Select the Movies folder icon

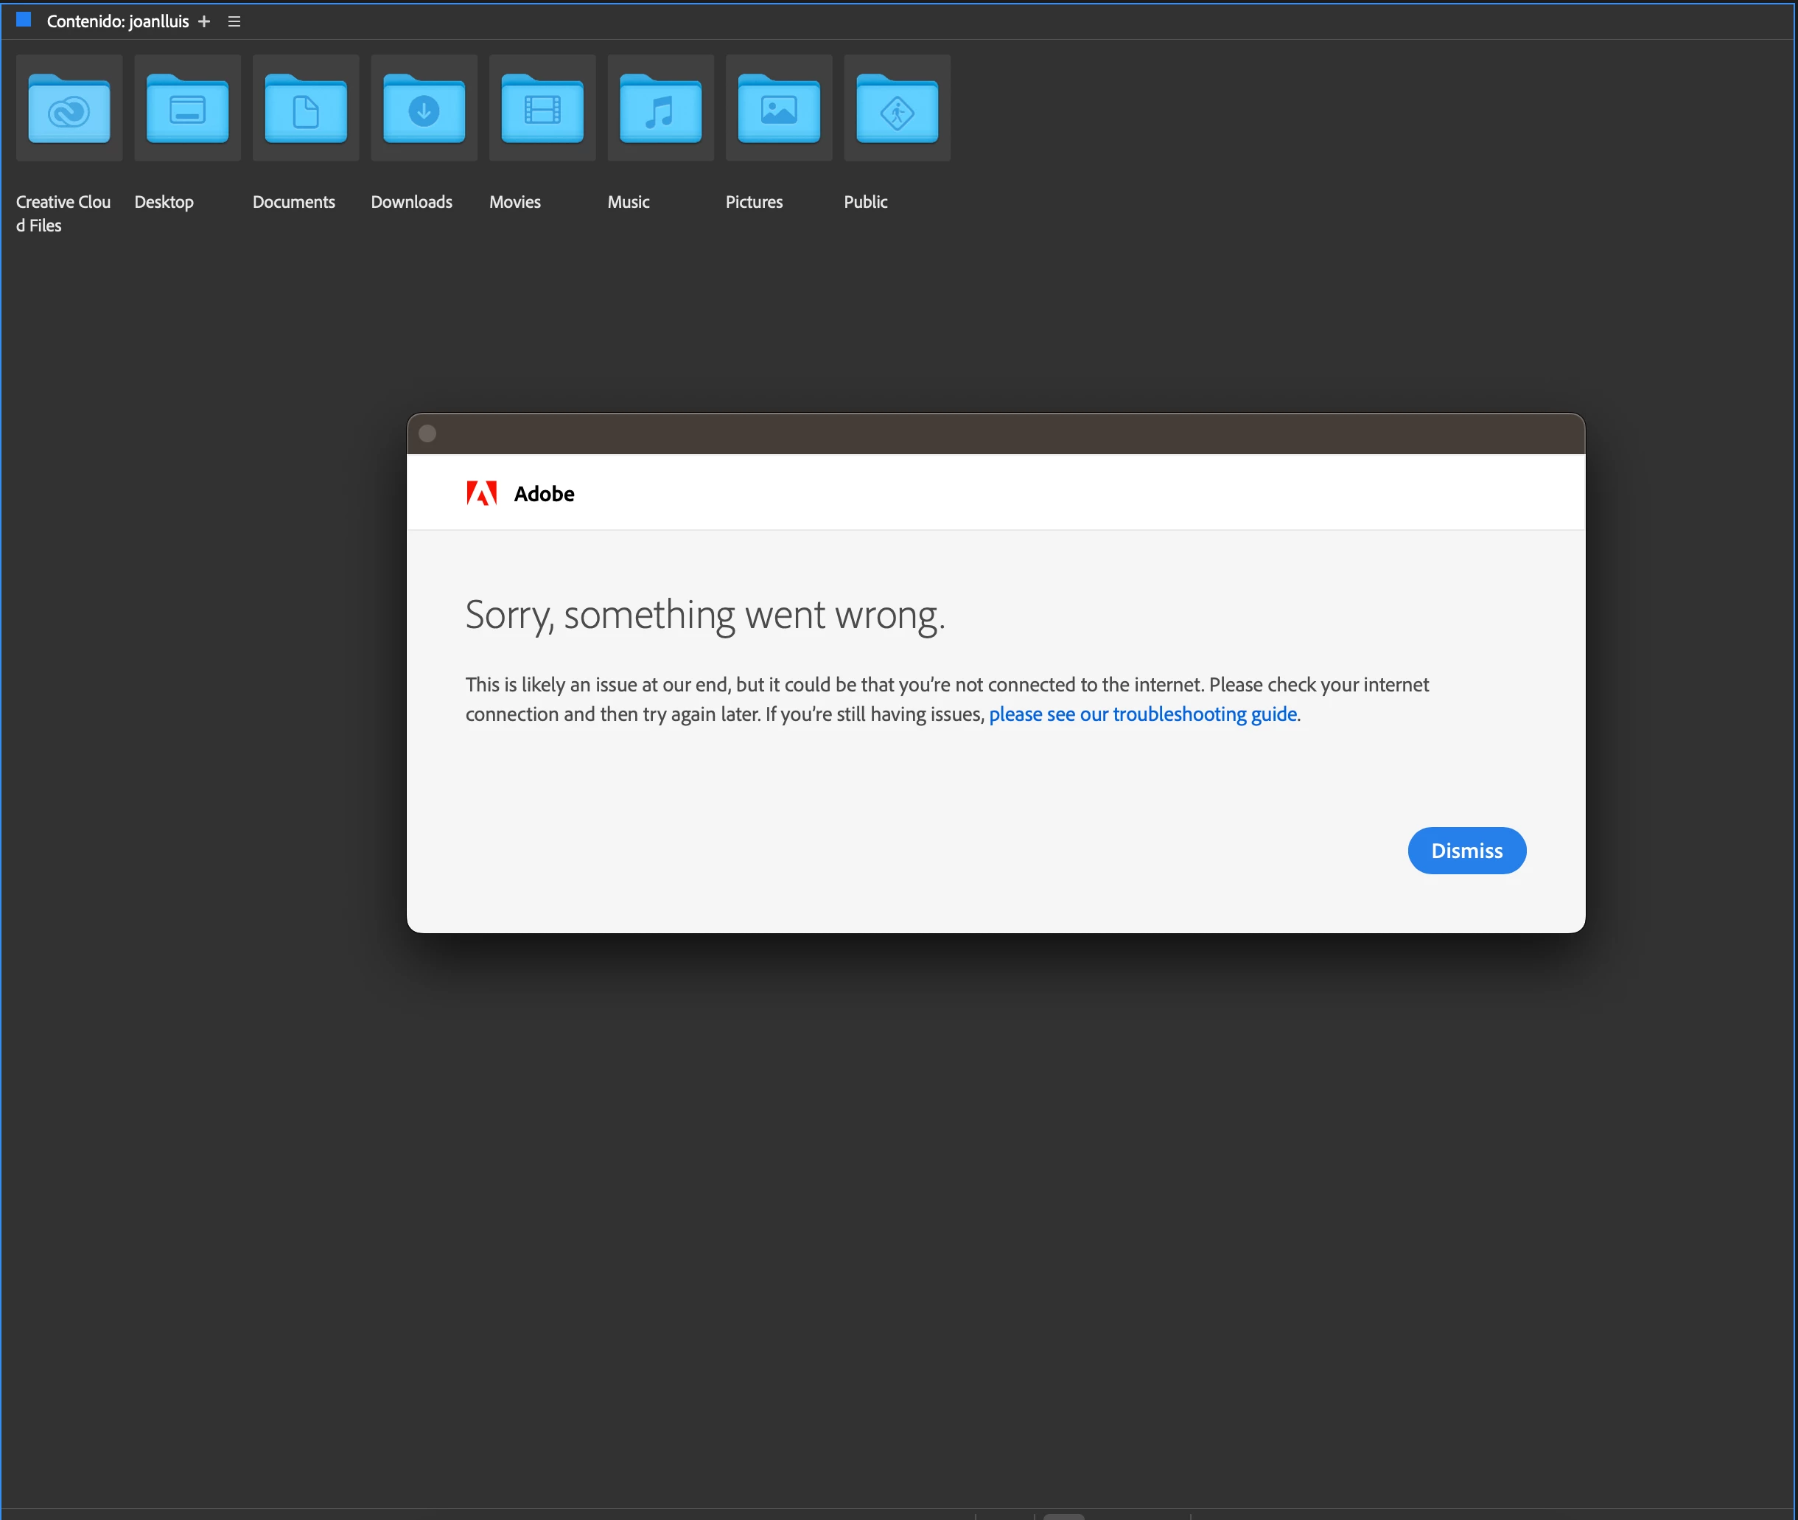tap(542, 108)
